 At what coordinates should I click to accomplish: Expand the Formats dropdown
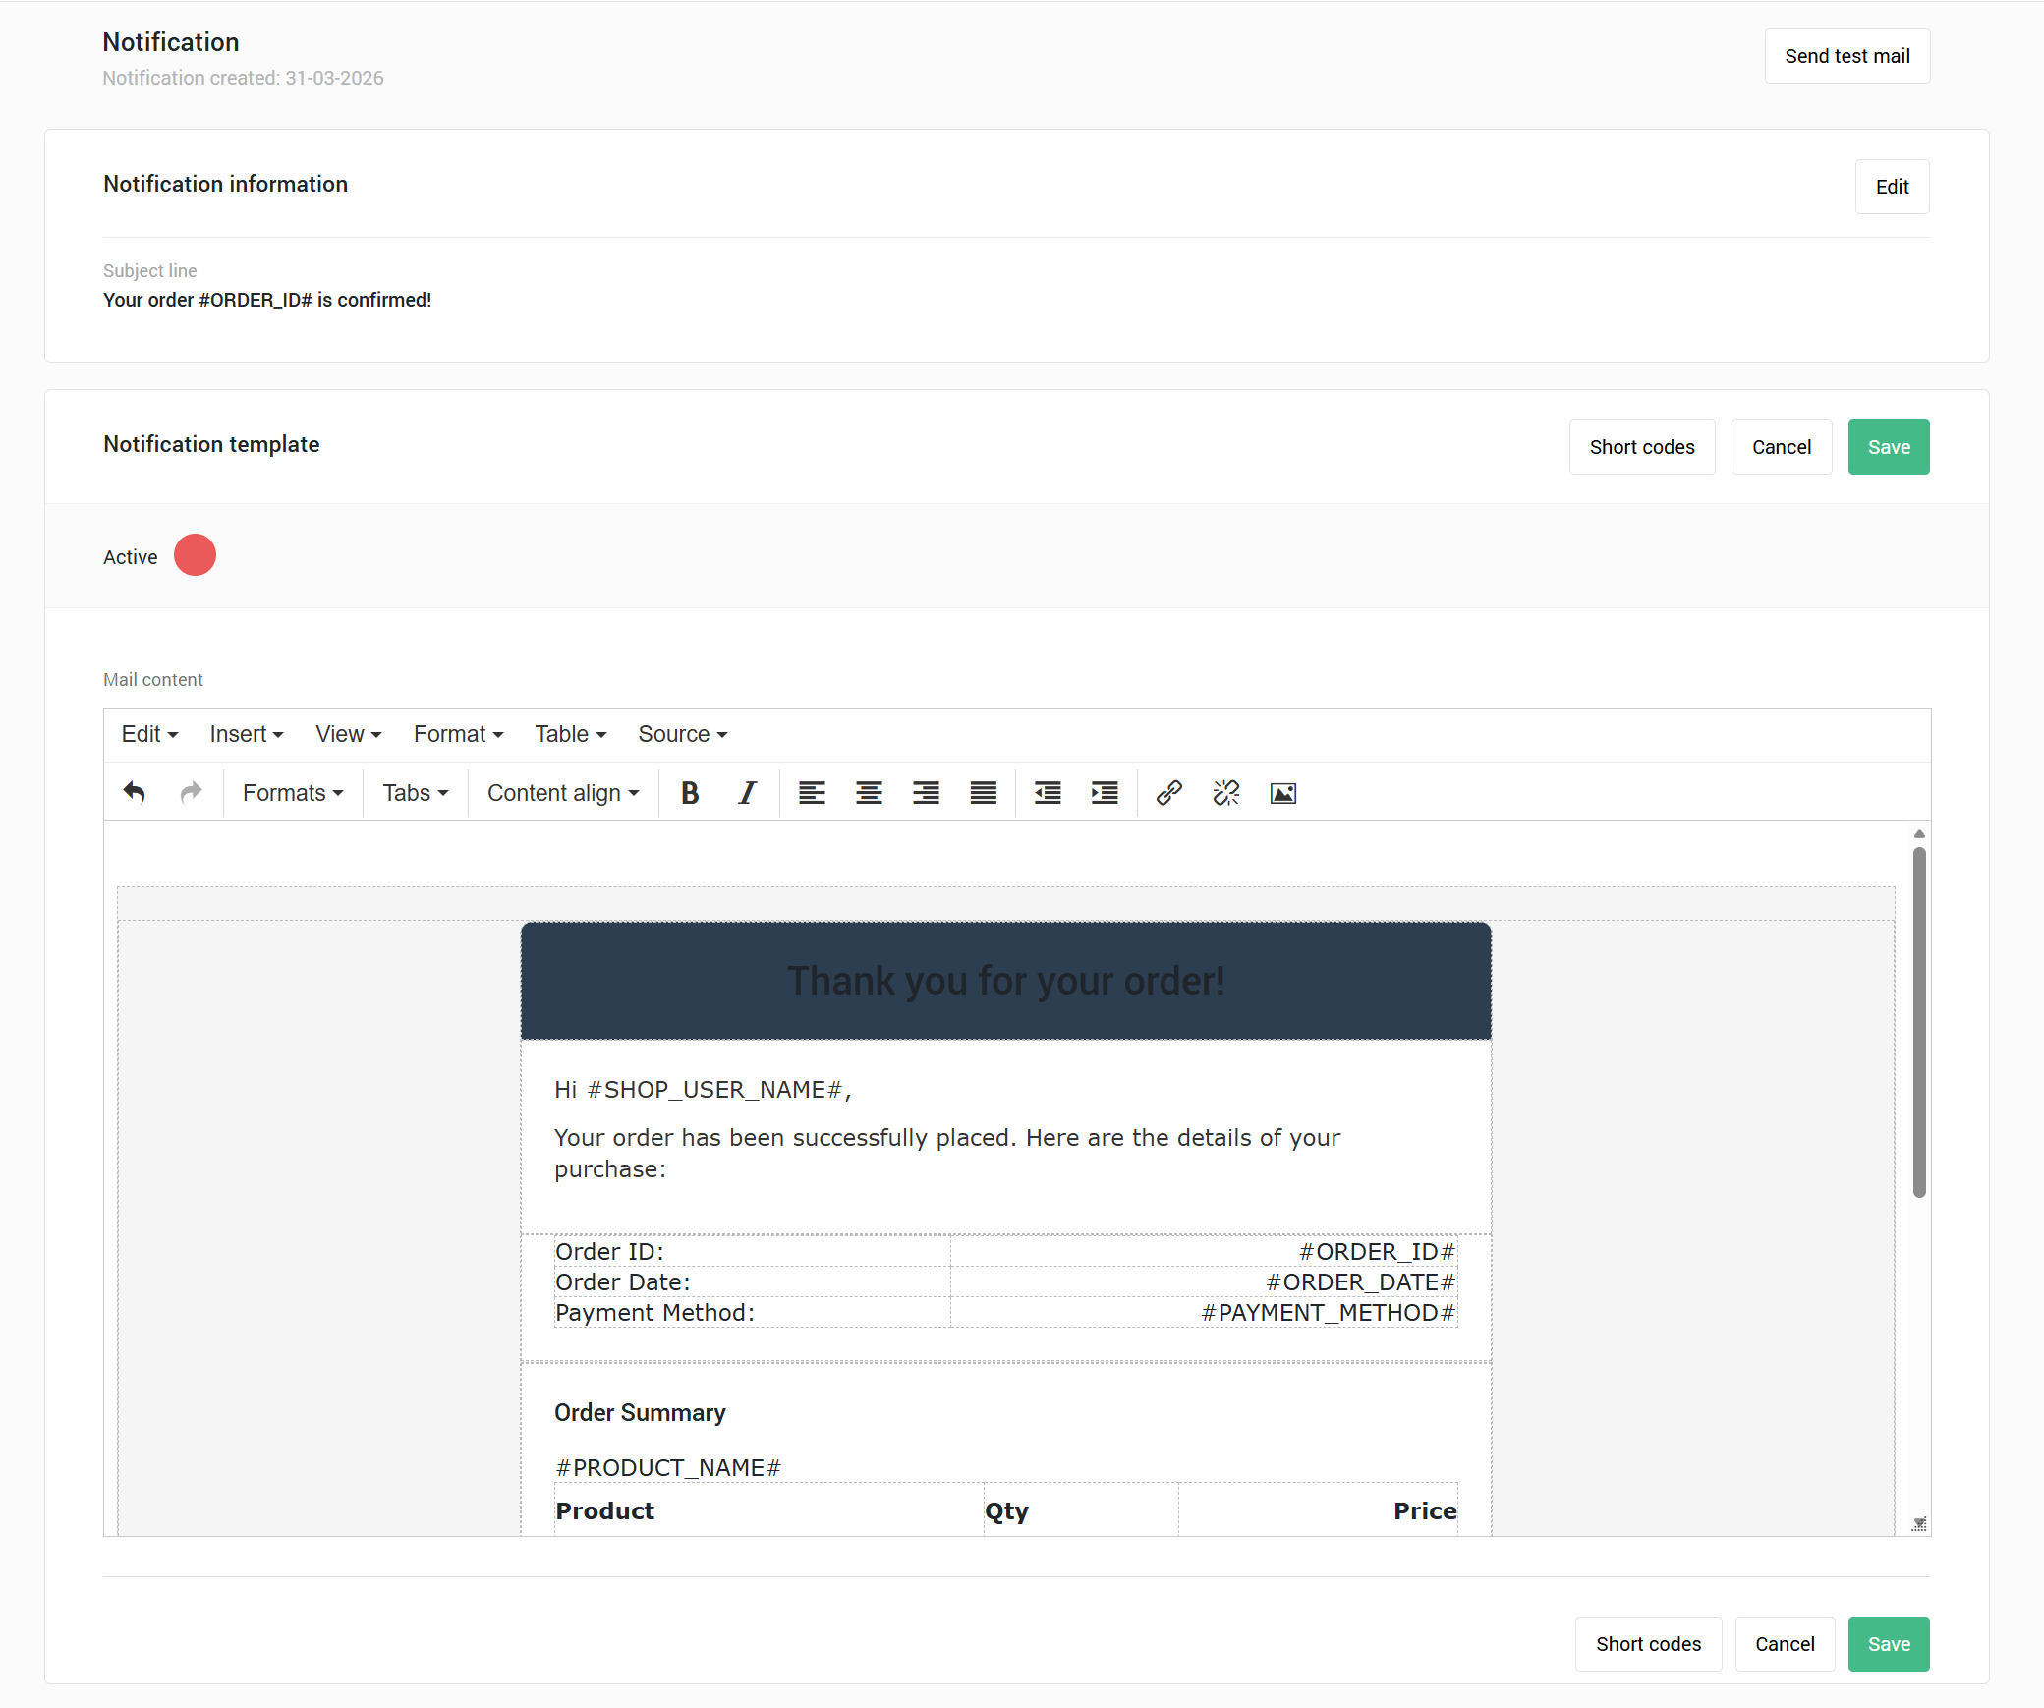[x=293, y=793]
